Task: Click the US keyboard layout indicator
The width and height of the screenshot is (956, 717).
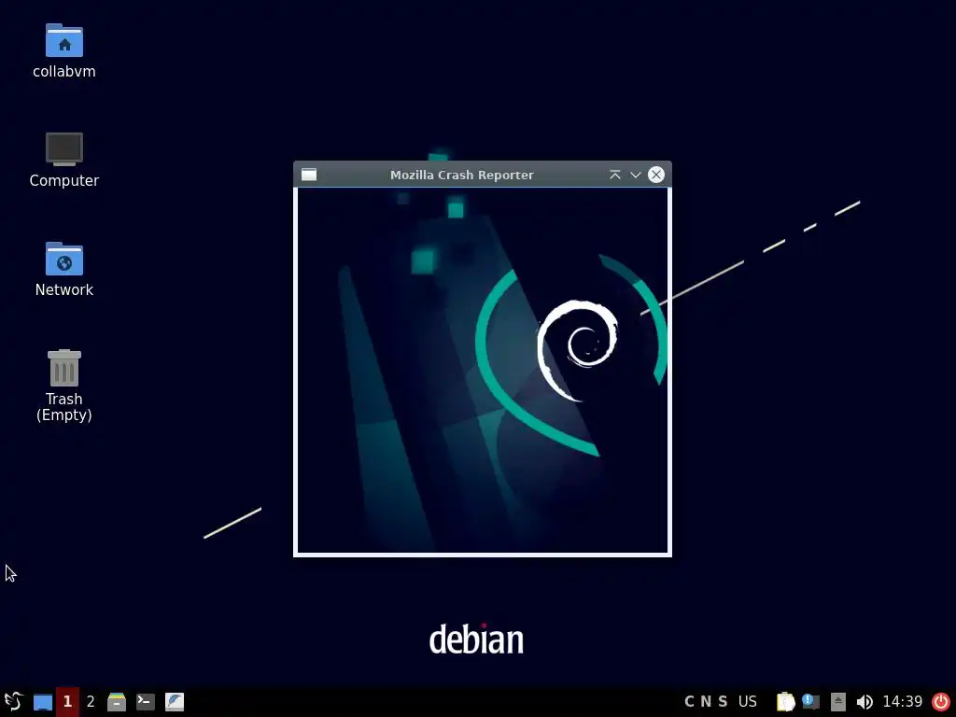Action: pos(748,701)
